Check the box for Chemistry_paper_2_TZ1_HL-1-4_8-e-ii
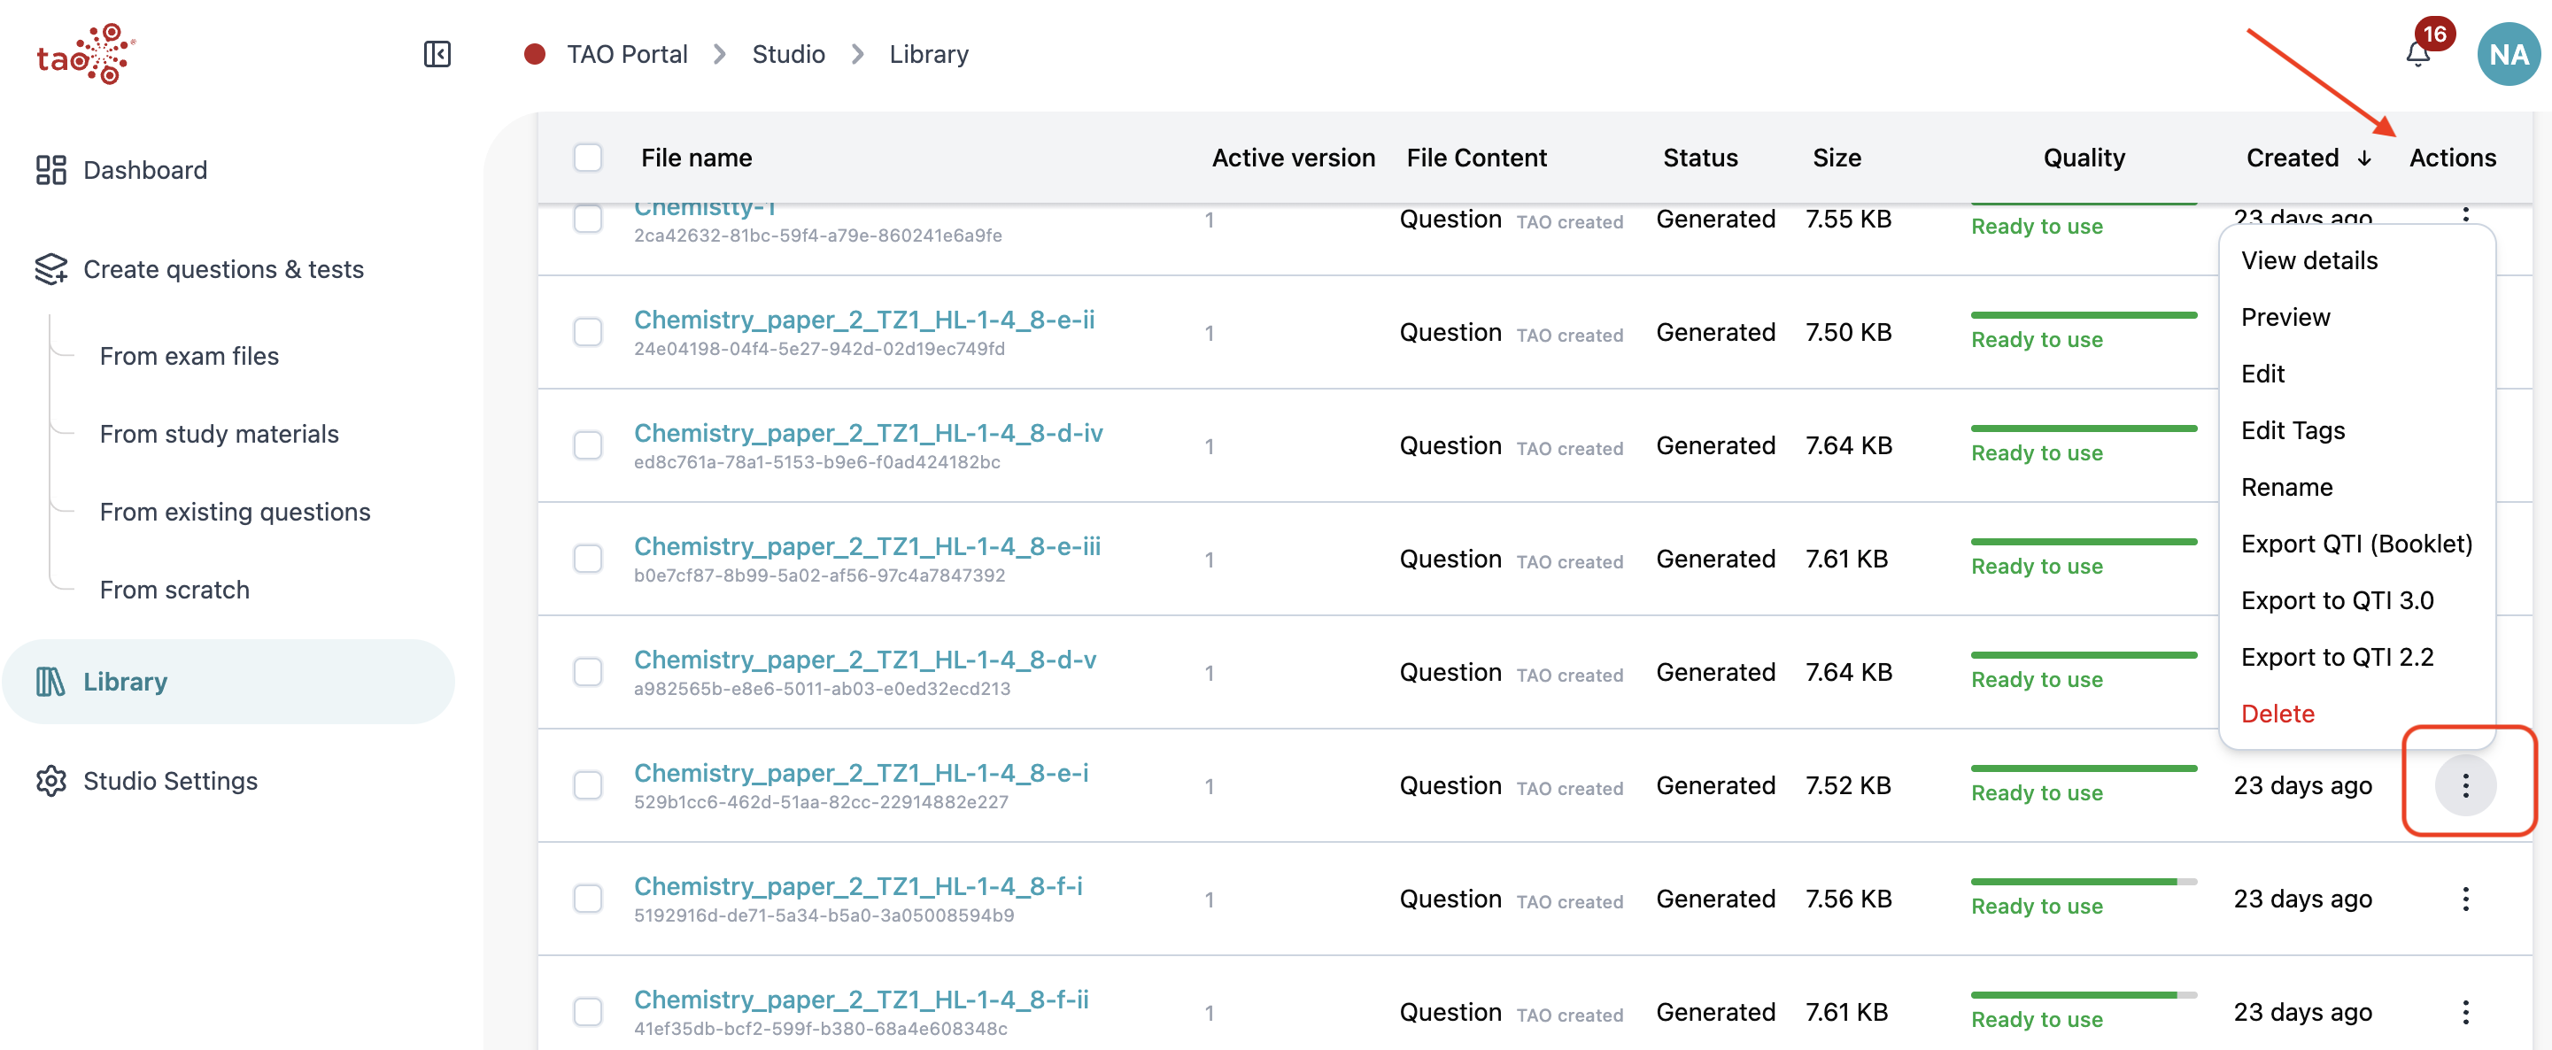 (587, 332)
